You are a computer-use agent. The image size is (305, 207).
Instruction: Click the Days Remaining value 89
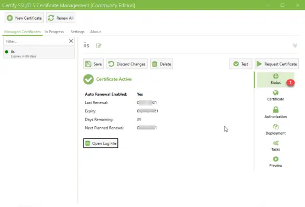coord(139,120)
